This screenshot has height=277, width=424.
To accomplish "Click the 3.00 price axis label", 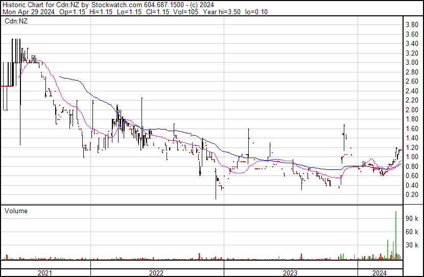I will pyautogui.click(x=412, y=63).
